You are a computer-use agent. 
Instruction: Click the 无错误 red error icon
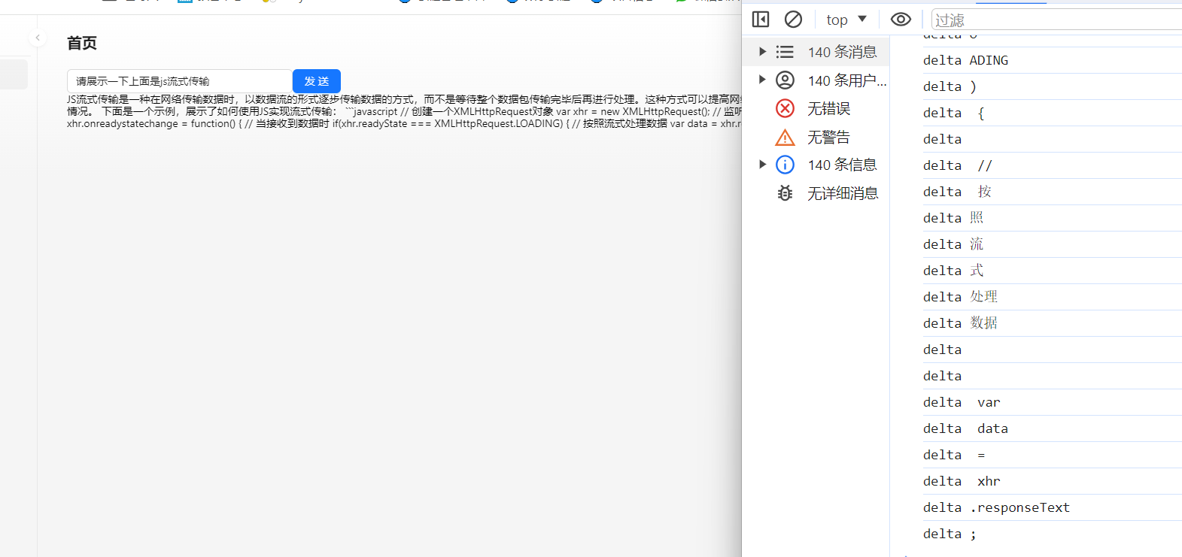785,108
